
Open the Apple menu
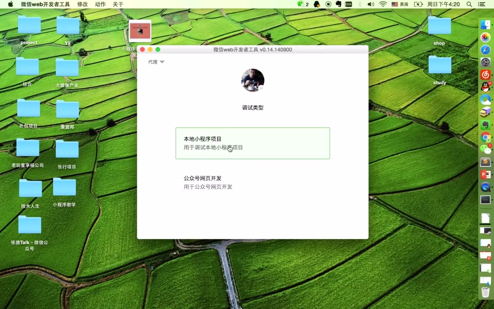tap(10, 4)
